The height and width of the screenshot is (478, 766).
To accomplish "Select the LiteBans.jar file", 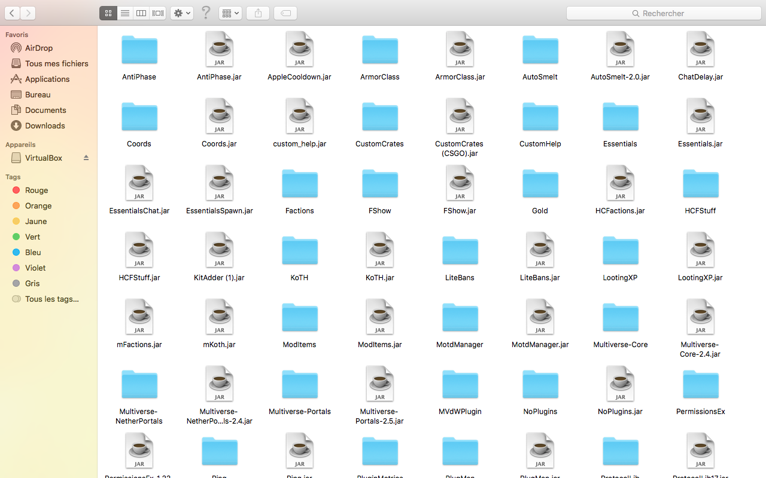I will pos(540,250).
